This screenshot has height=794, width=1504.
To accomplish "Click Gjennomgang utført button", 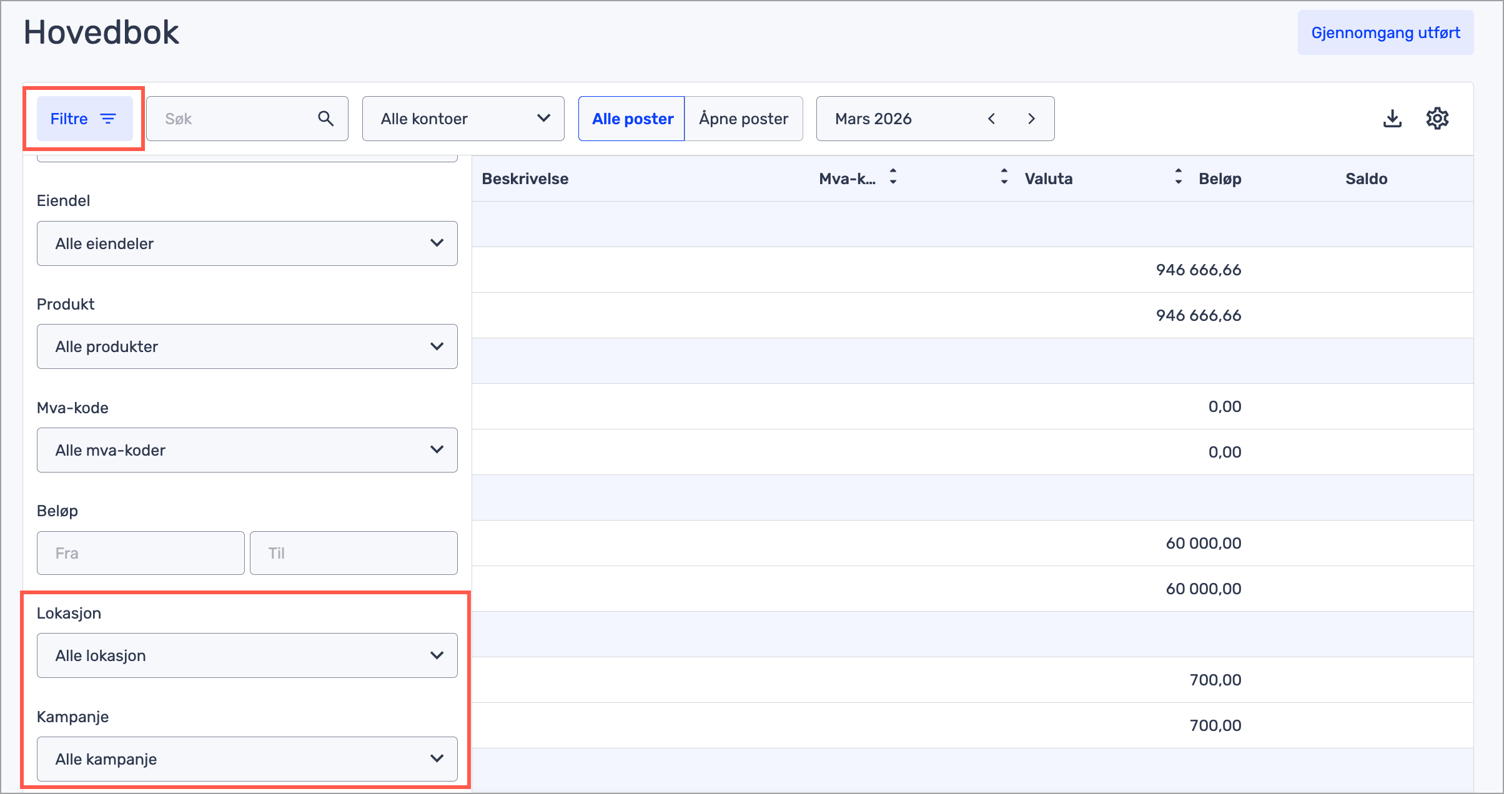I will pyautogui.click(x=1385, y=32).
